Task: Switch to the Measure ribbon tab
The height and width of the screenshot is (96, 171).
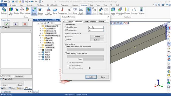Action: coord(75,5)
